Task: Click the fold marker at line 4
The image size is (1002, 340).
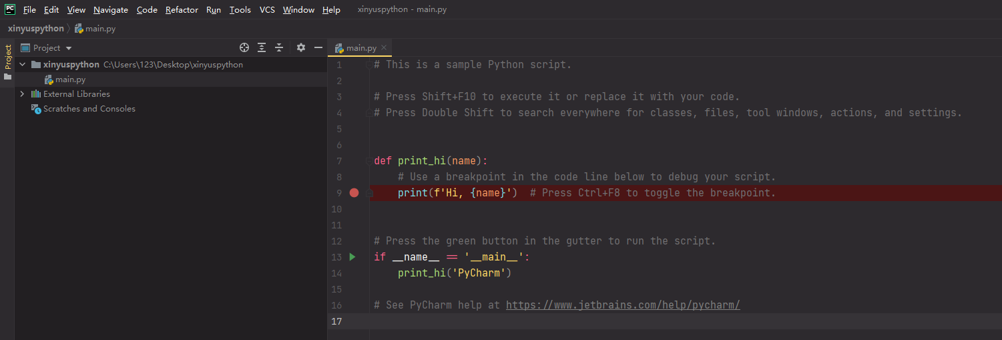Action: 368,113
